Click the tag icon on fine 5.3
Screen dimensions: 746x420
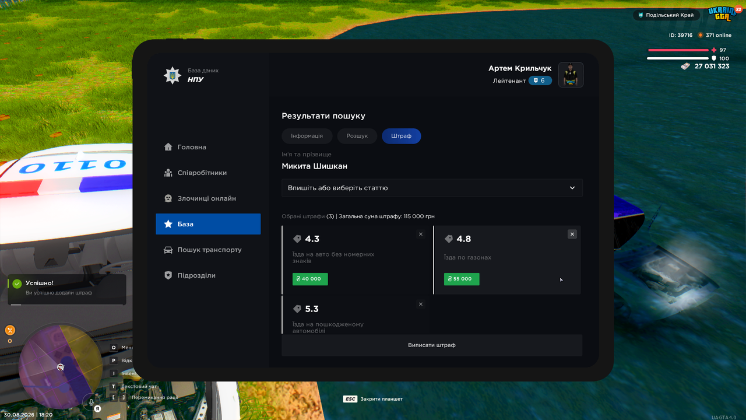tap(297, 309)
